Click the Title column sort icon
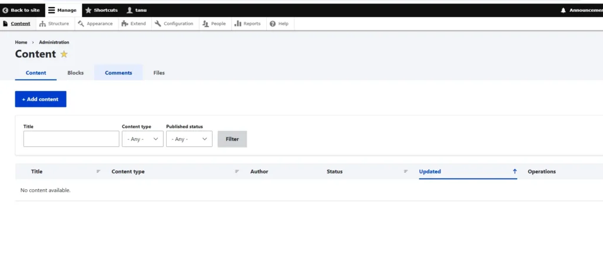This screenshot has width=603, height=268. pos(98,171)
